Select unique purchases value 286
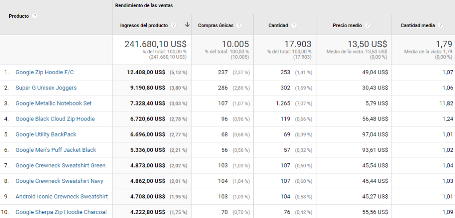The image size is (455, 218). click(x=223, y=88)
